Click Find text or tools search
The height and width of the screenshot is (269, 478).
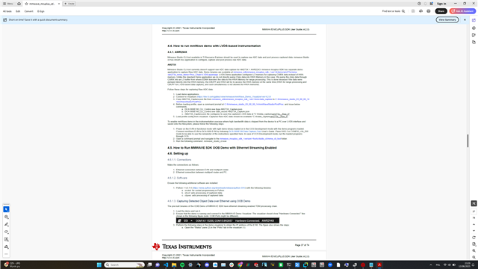394,11
